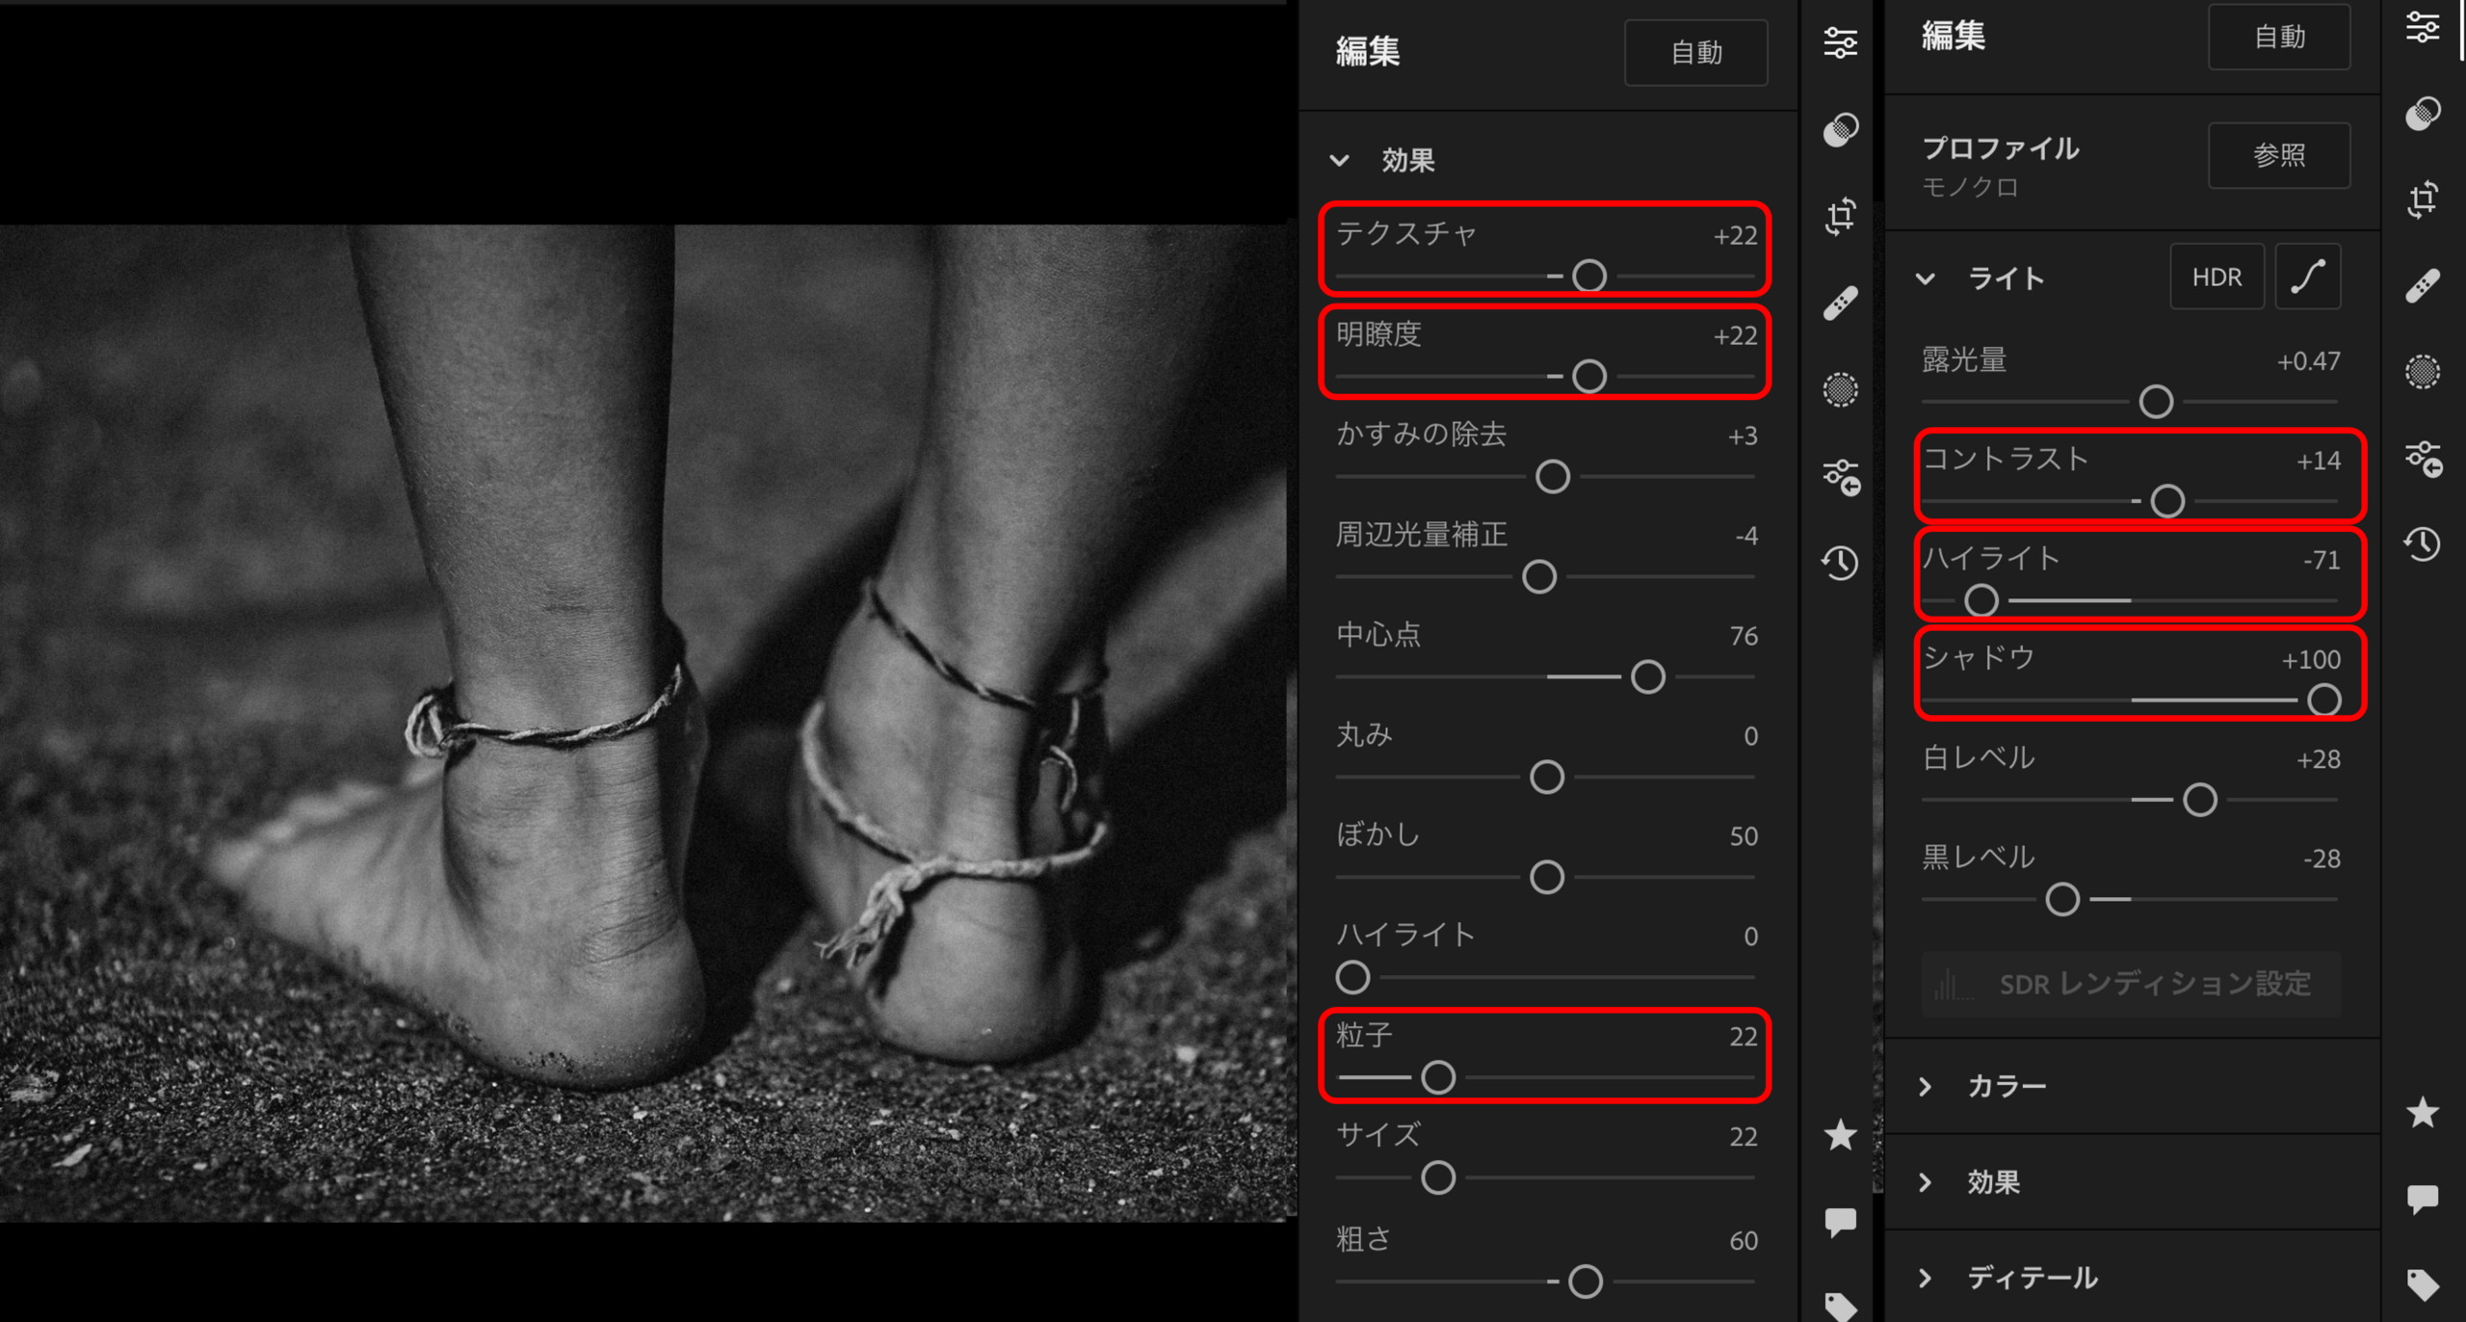
Task: Toggle the tone curve button next to HDR
Action: point(2308,278)
